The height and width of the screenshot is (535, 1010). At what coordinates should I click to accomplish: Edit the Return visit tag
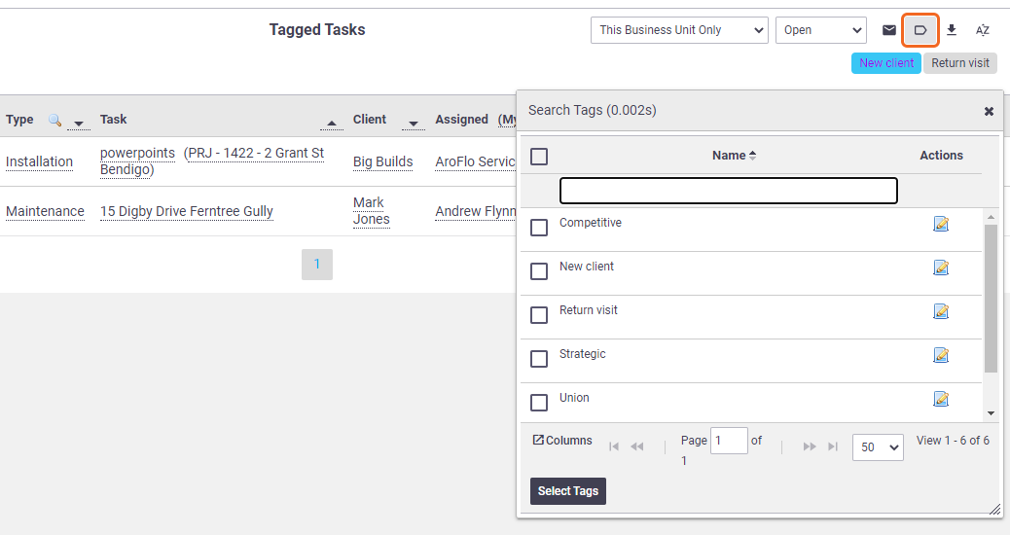941,311
